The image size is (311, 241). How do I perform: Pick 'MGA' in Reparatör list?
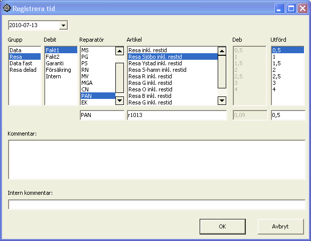point(87,83)
